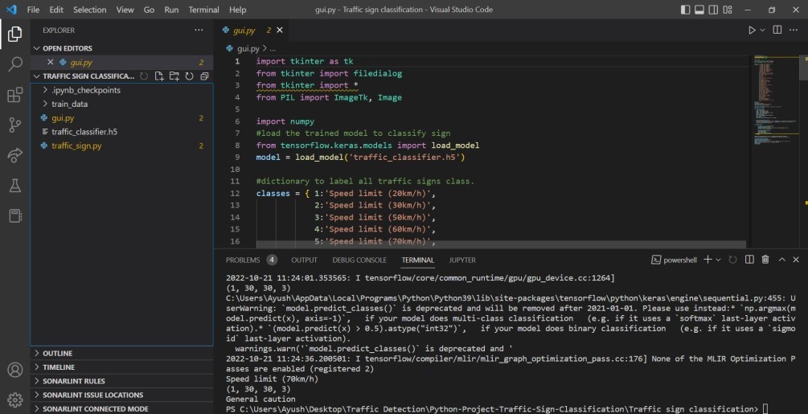Image resolution: width=808 pixels, height=414 pixels.
Task: Open the Go menu
Action: 149,10
